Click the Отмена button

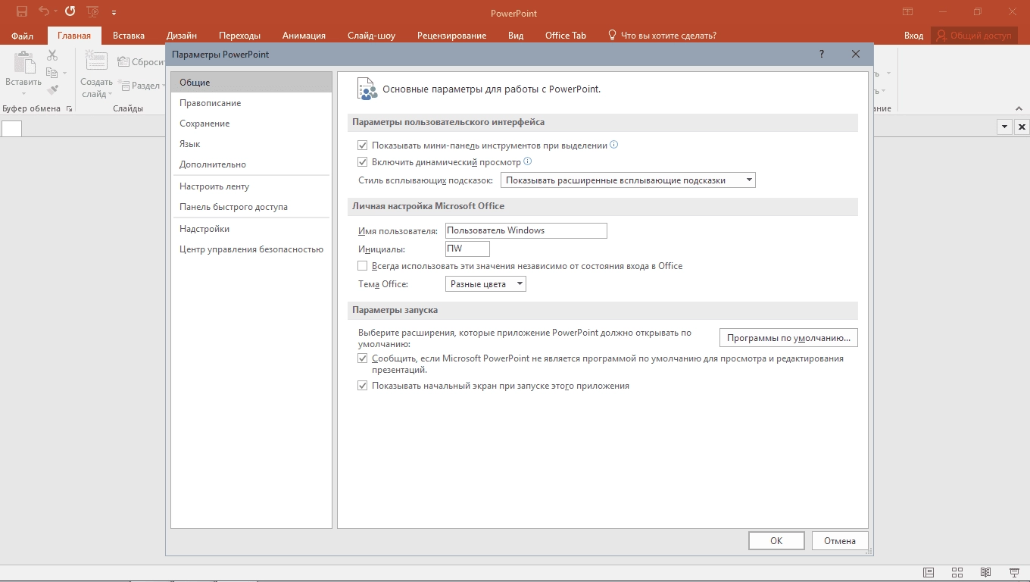[840, 540]
